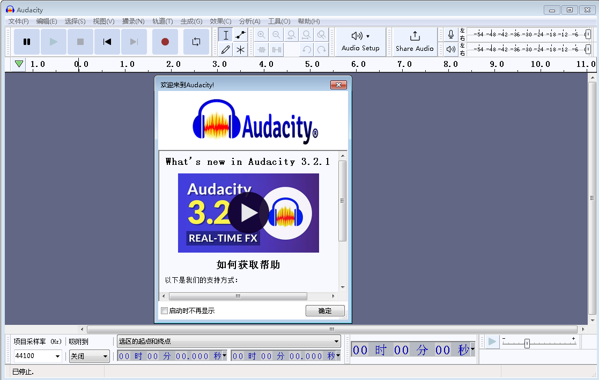The width and height of the screenshot is (599, 380).
Task: Select the Draw pencil tool
Action: pos(226,50)
